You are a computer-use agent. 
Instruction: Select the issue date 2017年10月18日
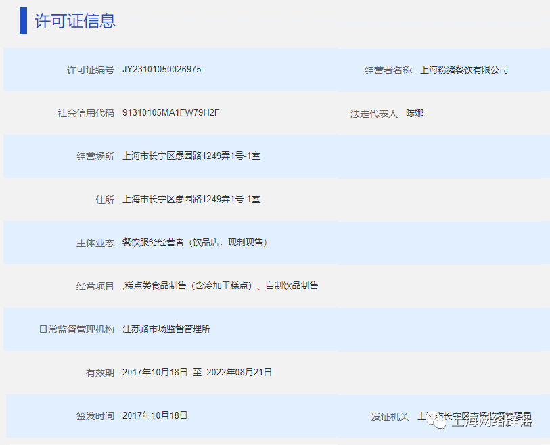click(154, 415)
